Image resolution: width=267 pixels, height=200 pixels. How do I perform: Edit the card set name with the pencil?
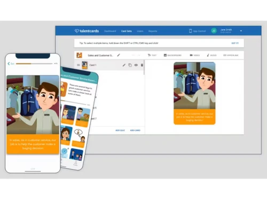tap(119, 55)
